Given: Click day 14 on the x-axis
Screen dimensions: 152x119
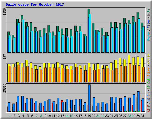Looking at the screenshot, I should click(x=67, y=116).
